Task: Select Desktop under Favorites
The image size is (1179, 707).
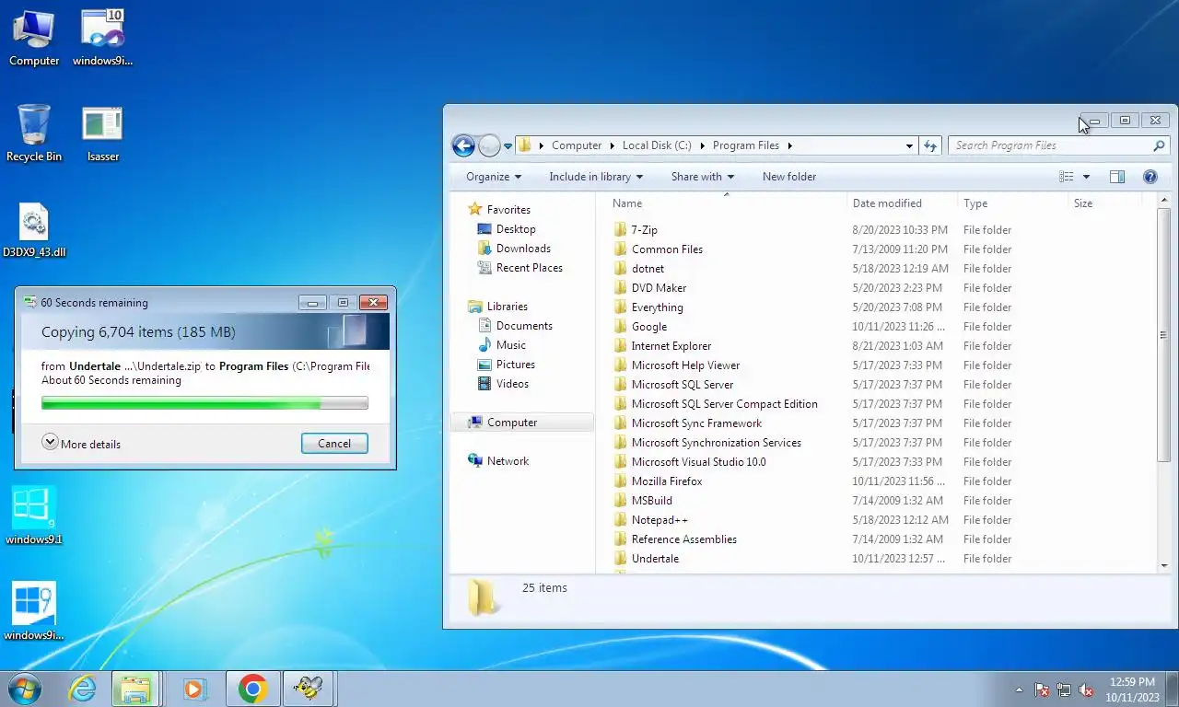Action: (x=515, y=228)
